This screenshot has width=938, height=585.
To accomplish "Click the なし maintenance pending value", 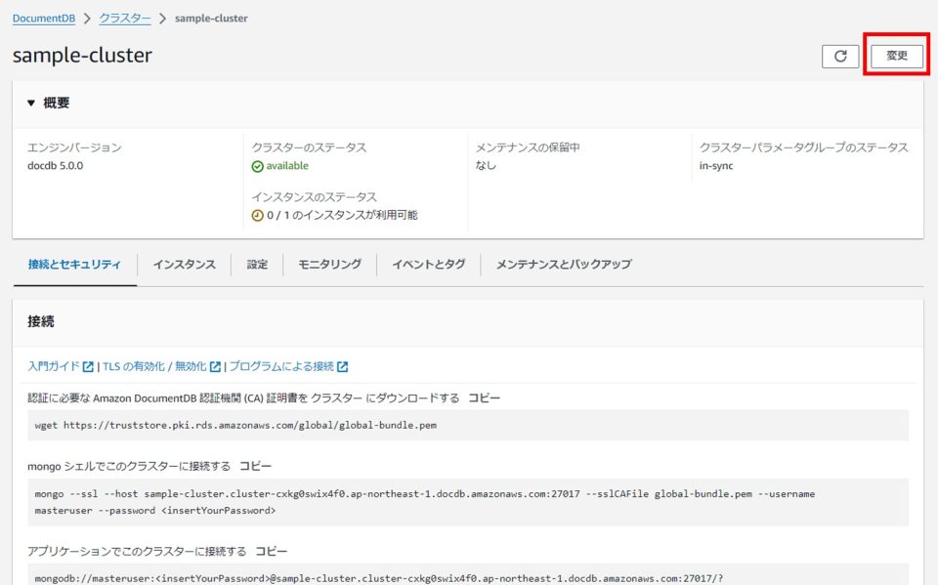I will (x=486, y=166).
